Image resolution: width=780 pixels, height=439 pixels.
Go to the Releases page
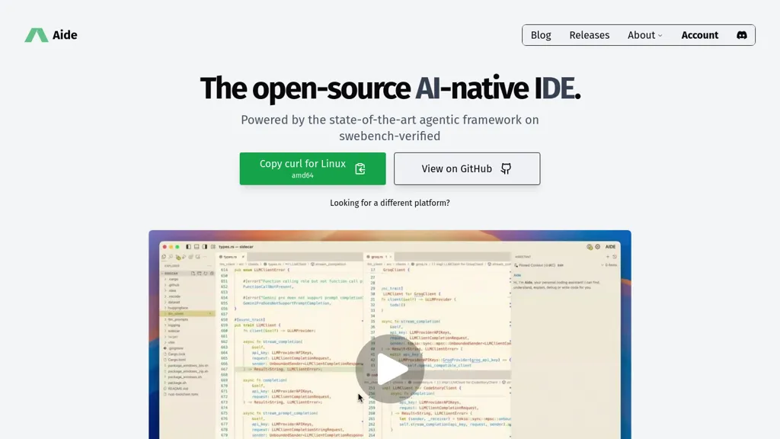click(x=590, y=35)
